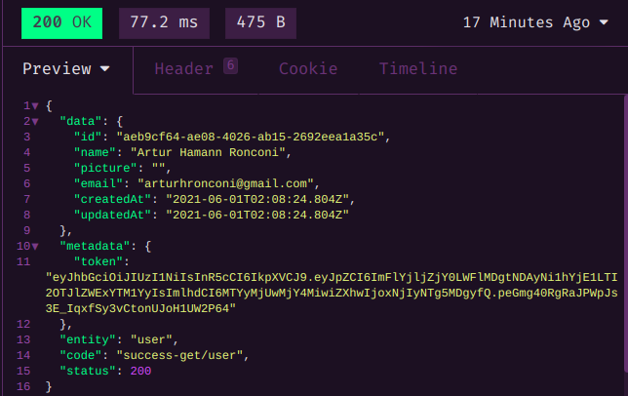Image resolution: width=628 pixels, height=396 pixels.
Task: Click the updatedAt timestamp value
Action: click(257, 215)
